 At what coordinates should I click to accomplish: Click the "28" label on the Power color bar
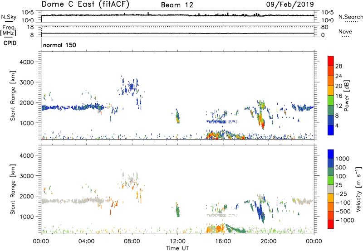tap(338, 66)
